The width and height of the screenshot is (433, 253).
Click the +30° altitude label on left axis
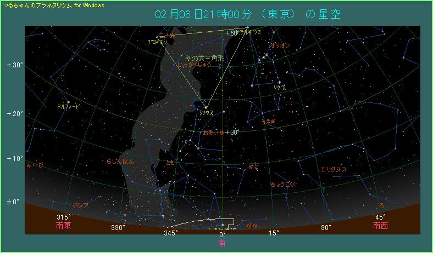15,65
